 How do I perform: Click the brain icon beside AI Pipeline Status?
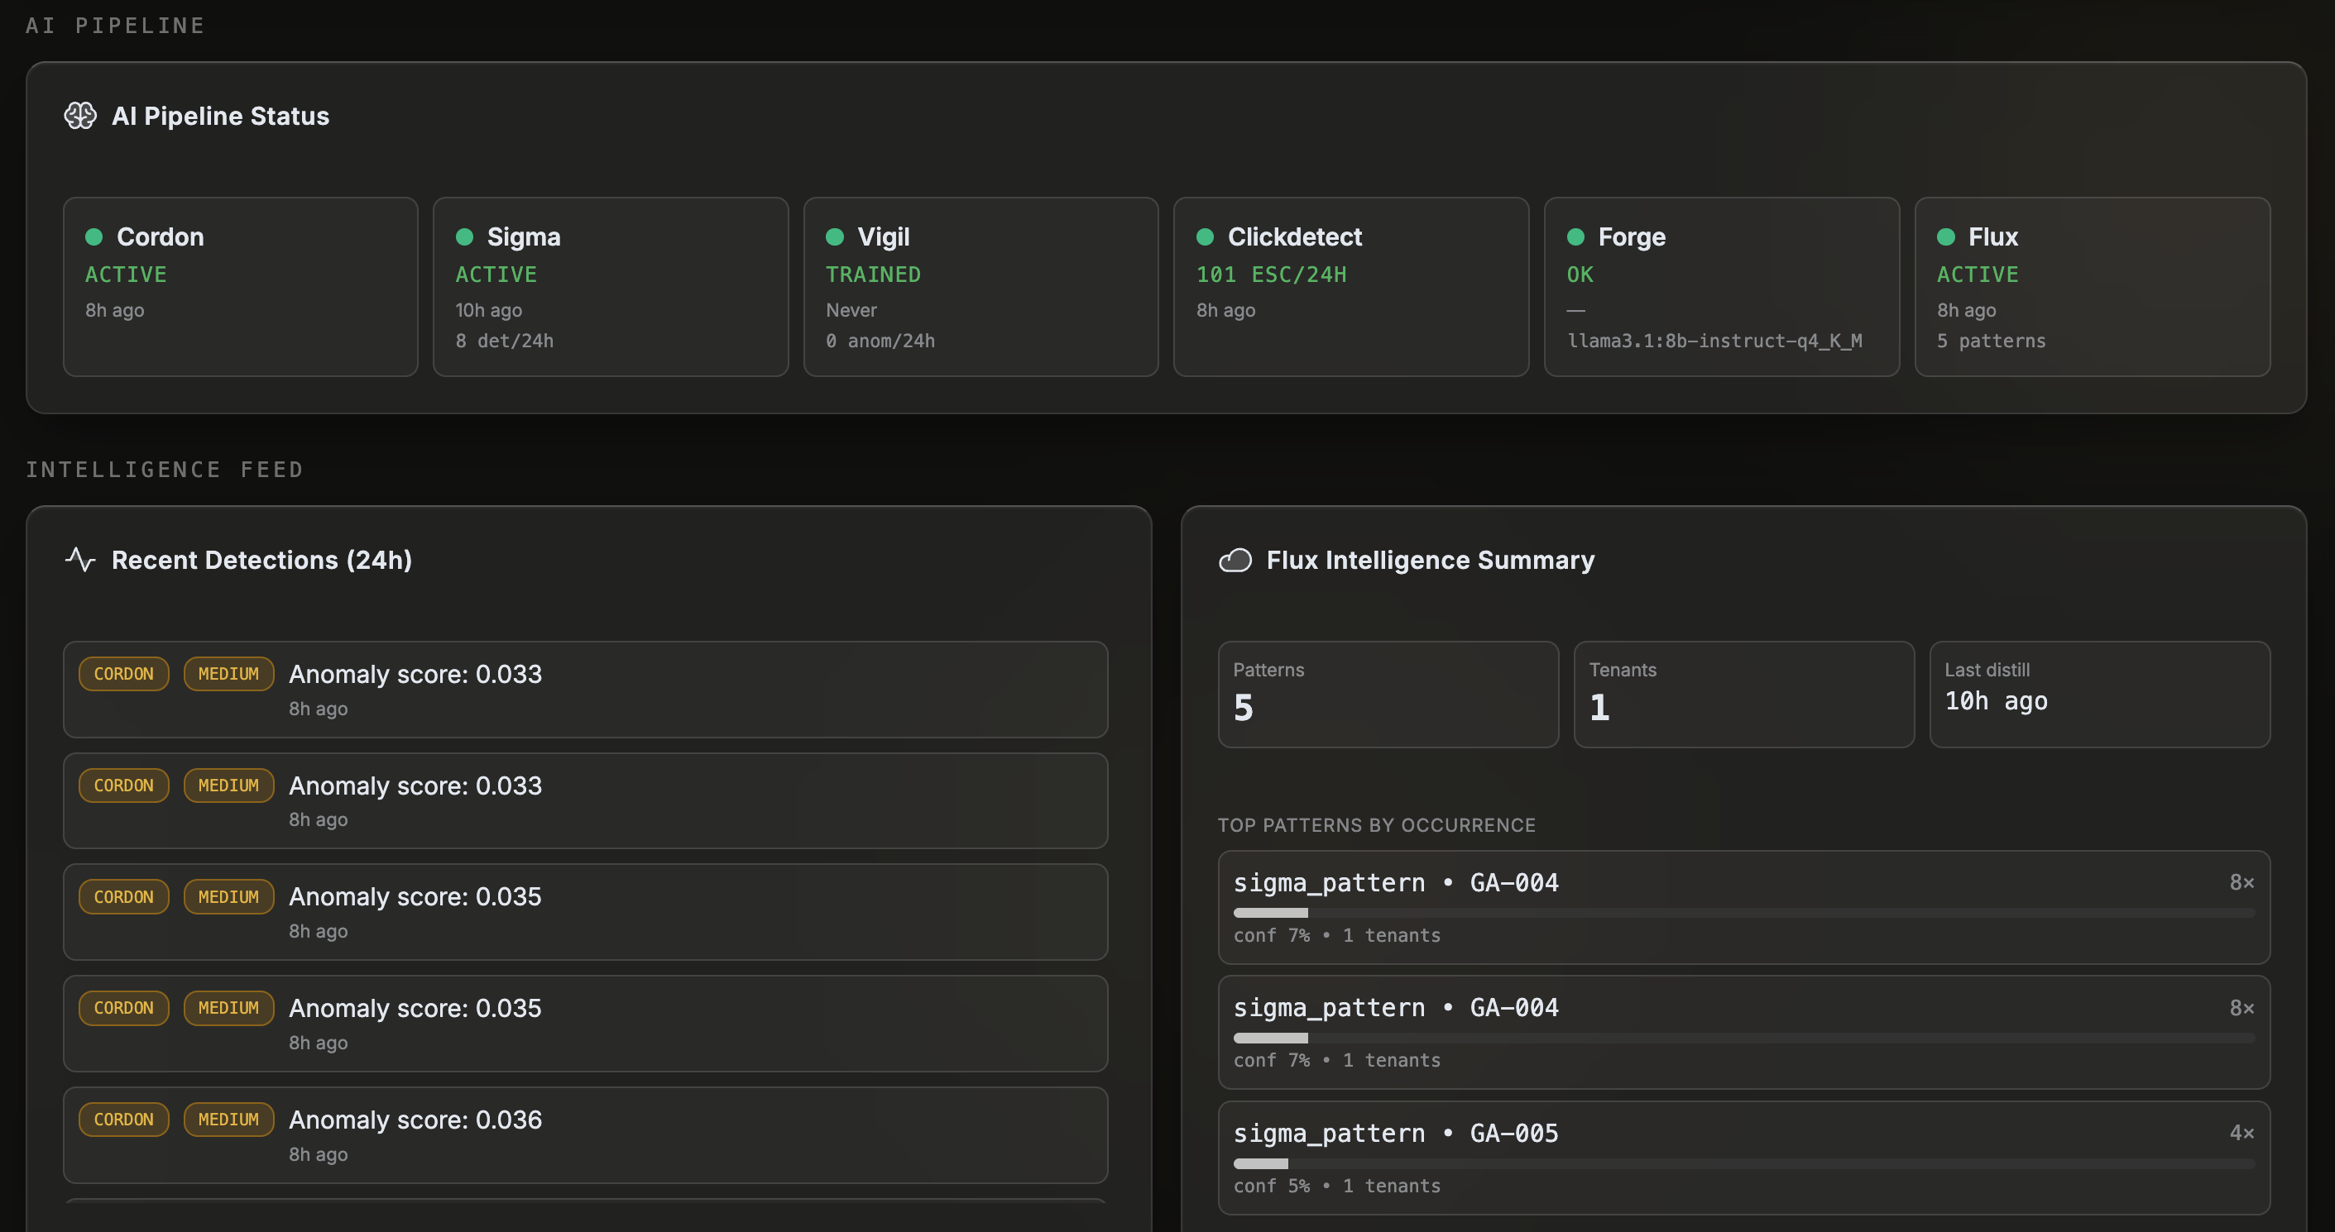point(79,116)
